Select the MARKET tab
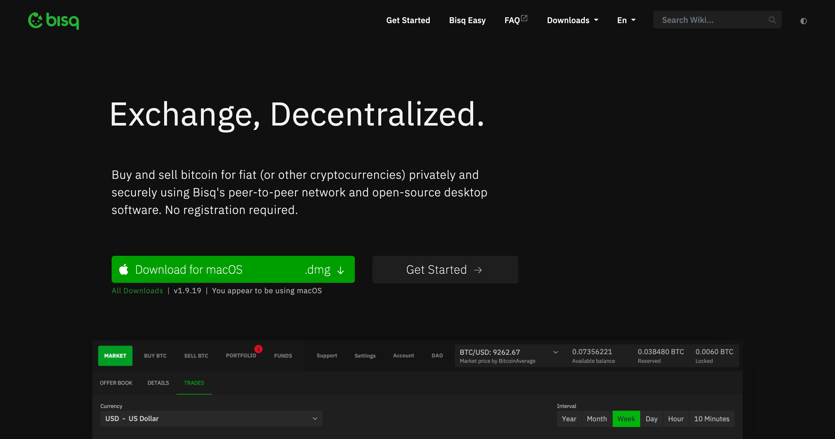 [x=115, y=356]
